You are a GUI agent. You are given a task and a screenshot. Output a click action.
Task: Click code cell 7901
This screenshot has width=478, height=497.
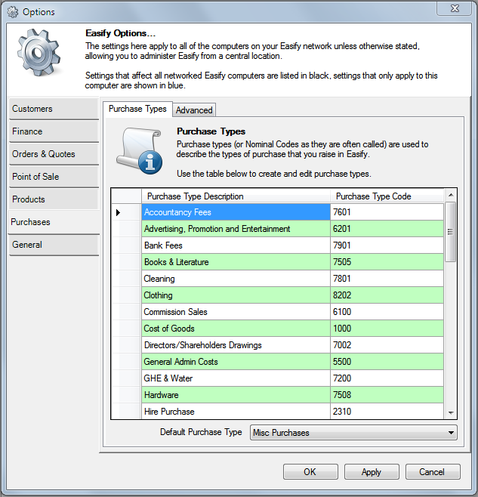pyautogui.click(x=387, y=245)
